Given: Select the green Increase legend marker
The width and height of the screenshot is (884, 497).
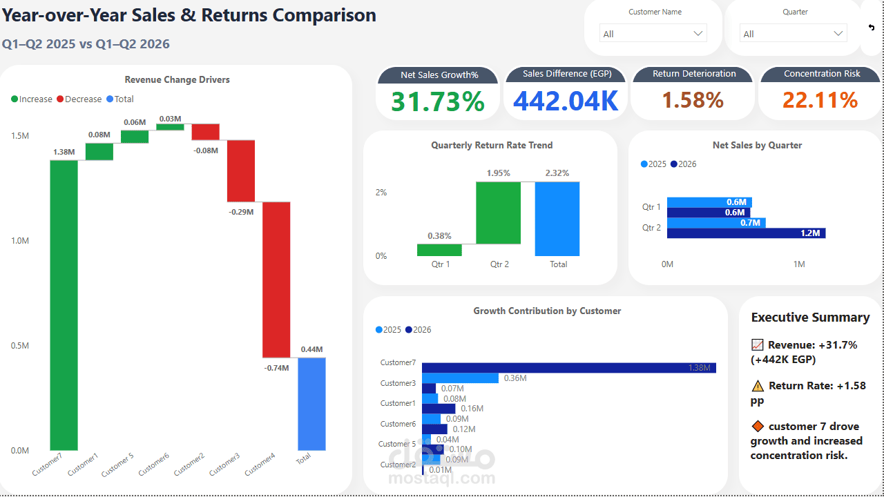Looking at the screenshot, I should (x=15, y=99).
